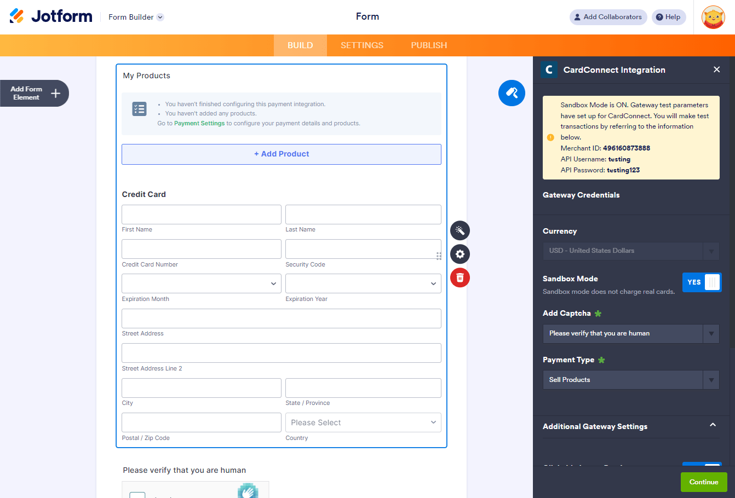Switch to the PUBLISH tab
Image resolution: width=735 pixels, height=498 pixels.
click(x=429, y=45)
